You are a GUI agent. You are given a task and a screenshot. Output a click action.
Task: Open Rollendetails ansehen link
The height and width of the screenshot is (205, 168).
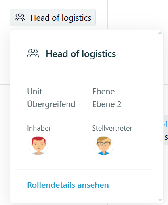tap(68, 185)
